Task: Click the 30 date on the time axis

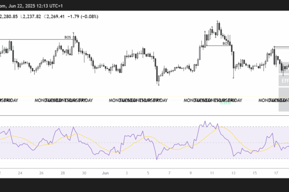Action: (x=84, y=173)
